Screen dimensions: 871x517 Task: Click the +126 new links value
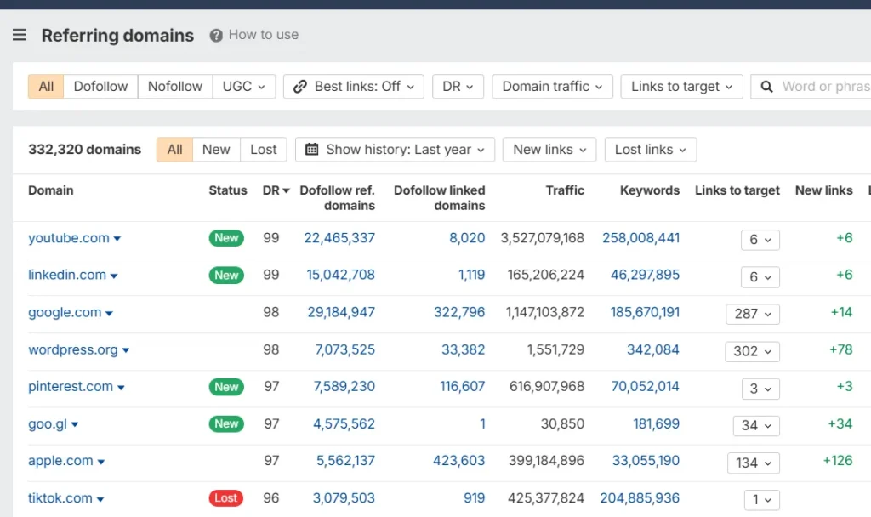point(838,460)
